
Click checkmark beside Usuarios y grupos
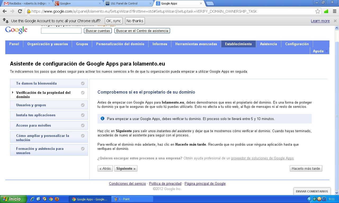(x=83, y=105)
